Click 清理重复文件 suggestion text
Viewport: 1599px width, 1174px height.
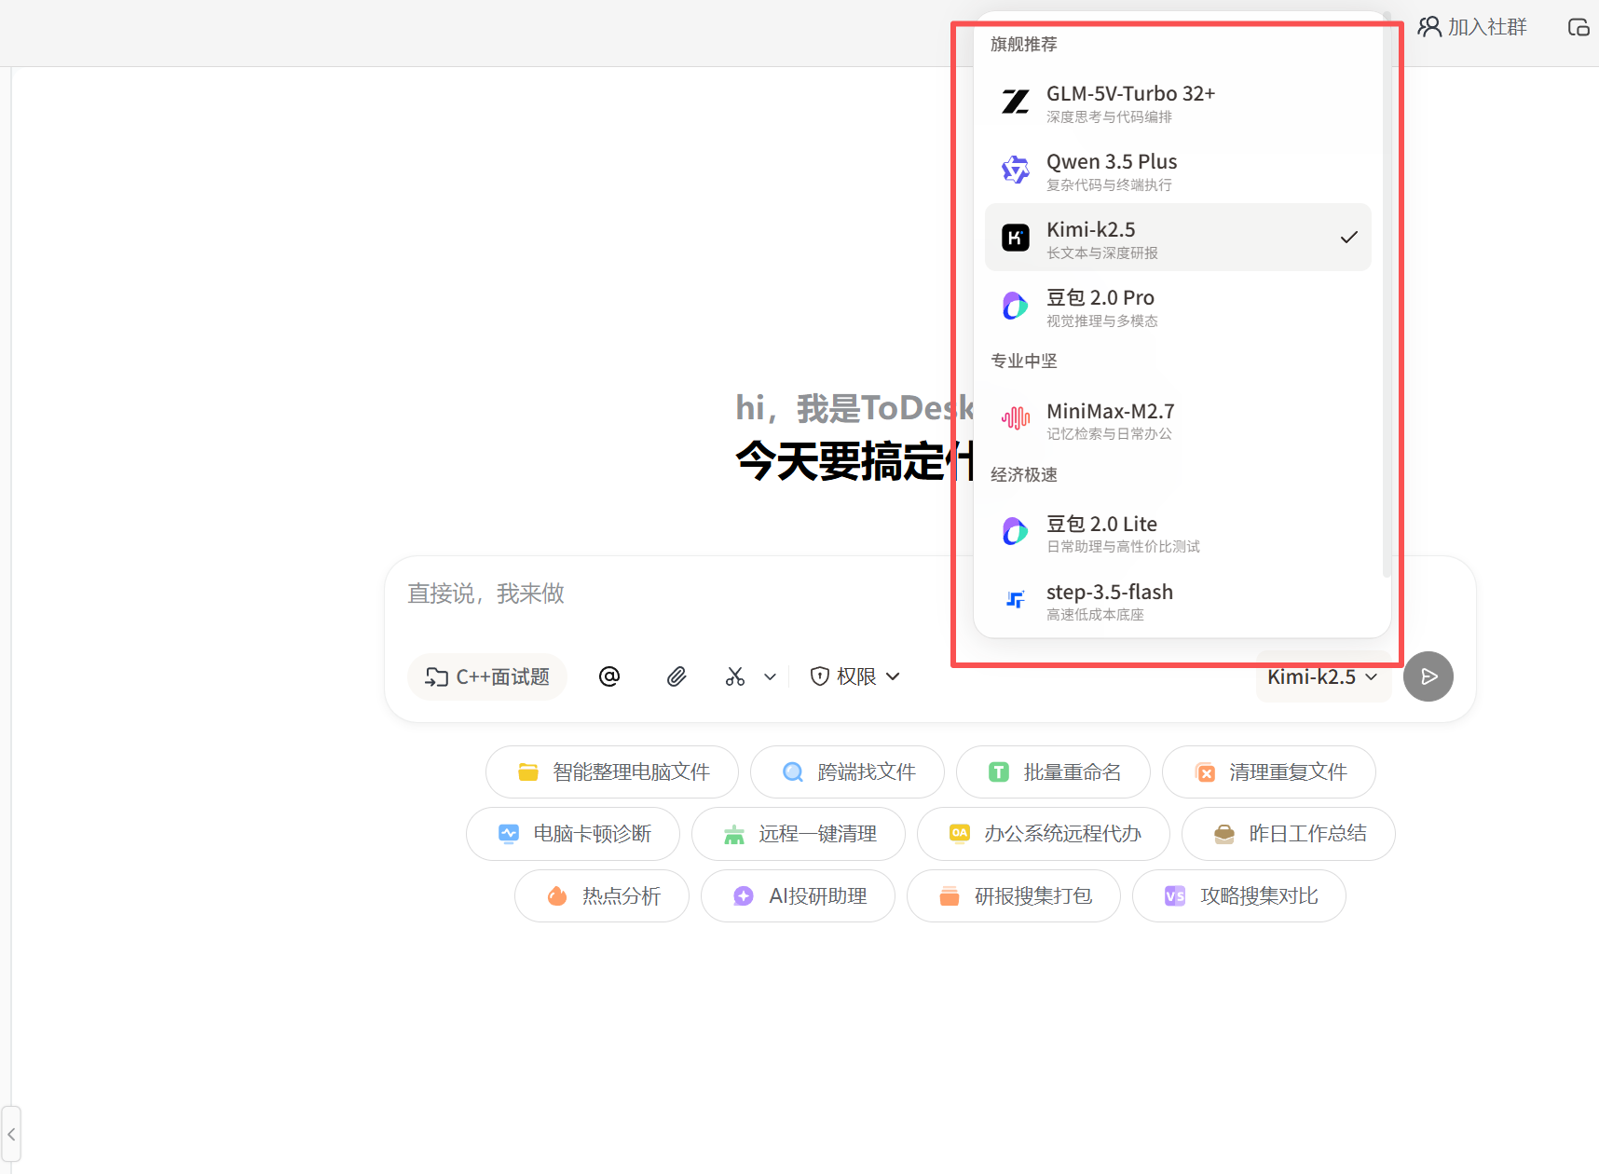click(x=1288, y=771)
